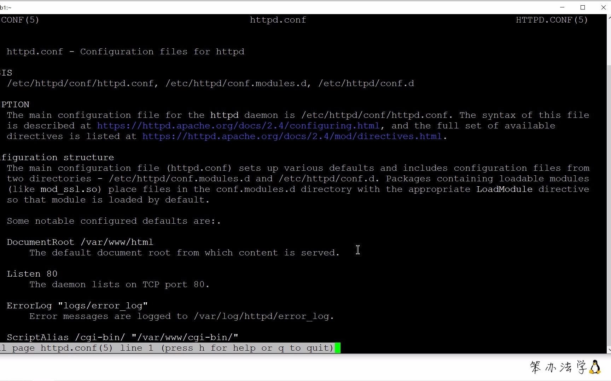Viewport: 611px width, 381px height.
Task: Click the scrollbar down arrow
Action: [x=609, y=350]
